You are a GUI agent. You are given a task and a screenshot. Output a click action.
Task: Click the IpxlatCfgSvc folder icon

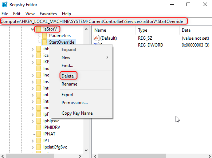coord(39,147)
